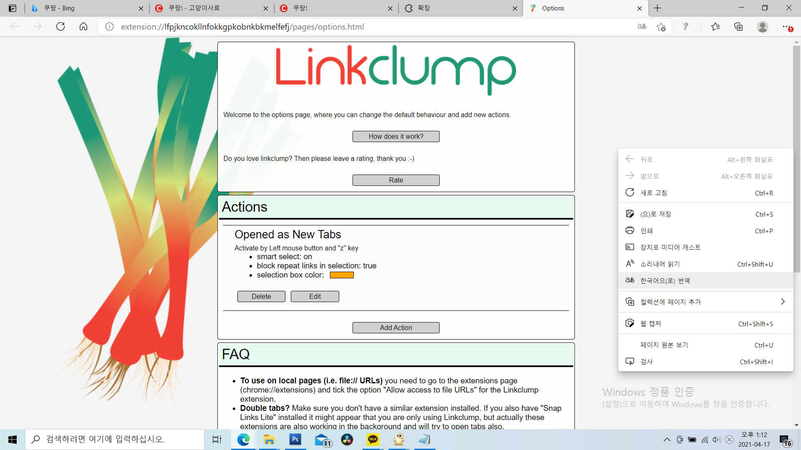This screenshot has height=450, width=801.
Task: Open a new tab with plus button
Action: (x=657, y=8)
